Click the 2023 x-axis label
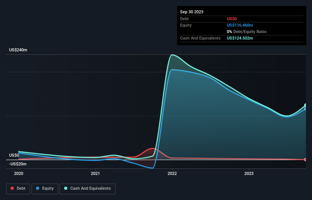312x200 pixels. [x=249, y=173]
